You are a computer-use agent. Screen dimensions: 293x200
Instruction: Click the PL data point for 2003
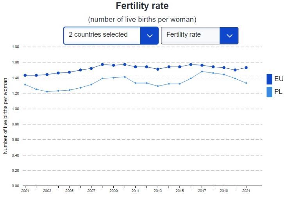(47, 92)
